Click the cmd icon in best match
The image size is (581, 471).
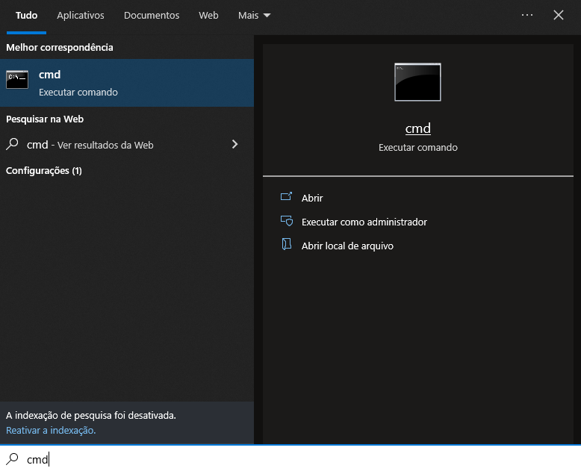(x=17, y=79)
